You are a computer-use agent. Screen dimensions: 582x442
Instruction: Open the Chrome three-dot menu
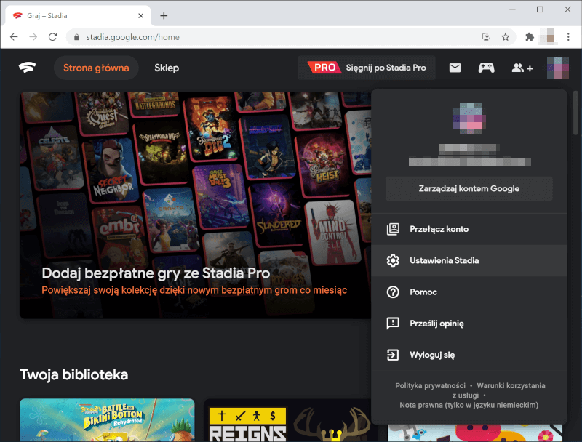(569, 36)
